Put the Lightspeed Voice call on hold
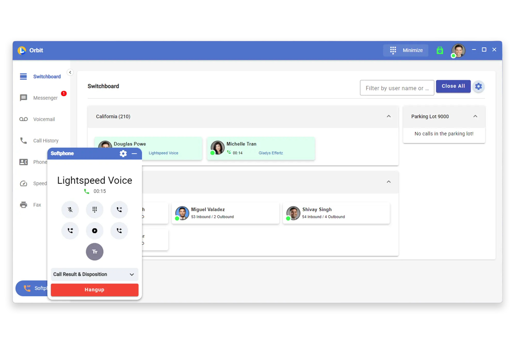Viewport: 516px width, 344px height. [x=119, y=210]
